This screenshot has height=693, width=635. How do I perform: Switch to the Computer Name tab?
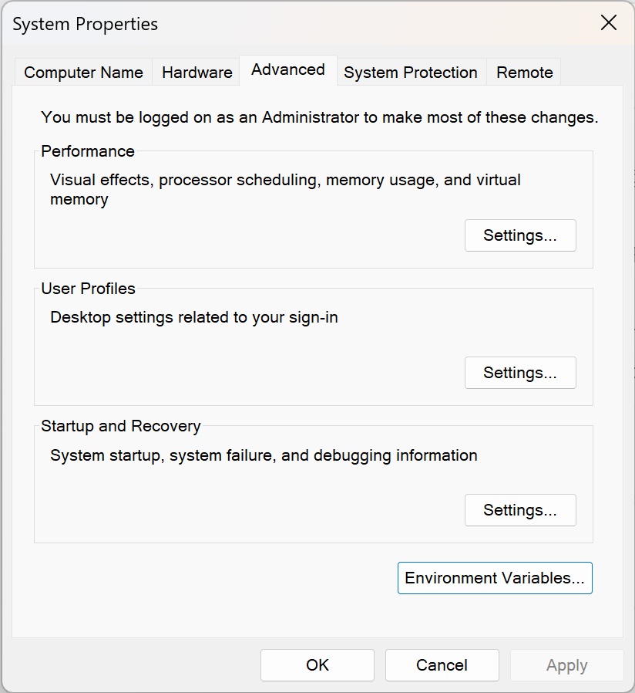pyautogui.click(x=83, y=73)
